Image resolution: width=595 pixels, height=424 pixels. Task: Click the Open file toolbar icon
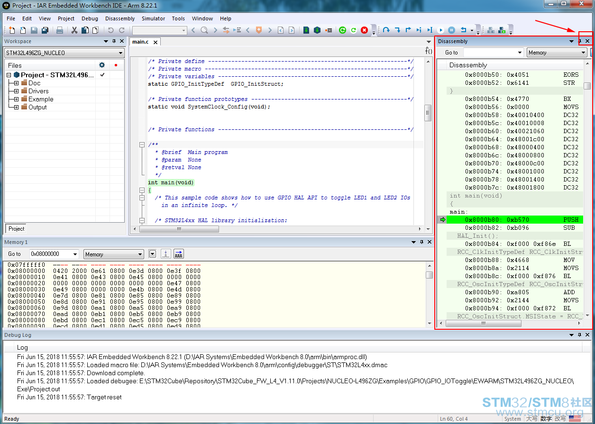tap(23, 30)
